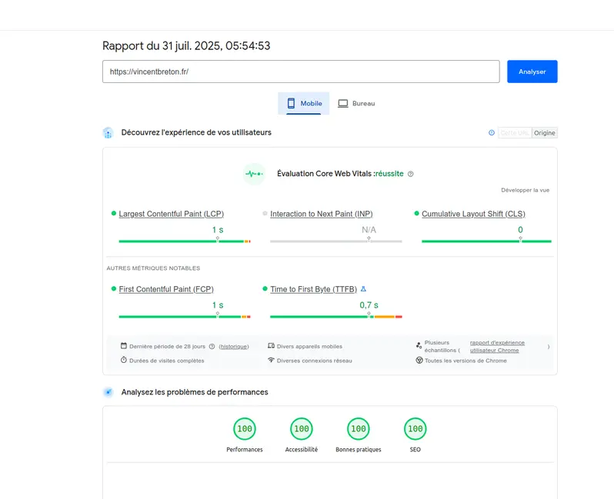Click the INP grey status dot

pyautogui.click(x=265, y=213)
